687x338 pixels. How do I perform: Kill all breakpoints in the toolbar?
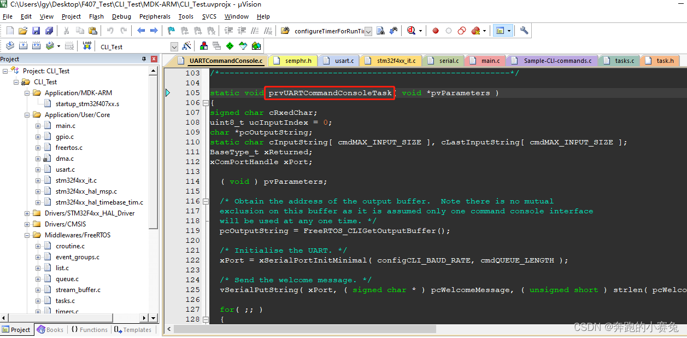pyautogui.click(x=475, y=31)
